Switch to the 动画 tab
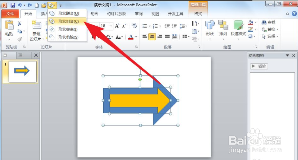298x160 pixels. (x=94, y=14)
